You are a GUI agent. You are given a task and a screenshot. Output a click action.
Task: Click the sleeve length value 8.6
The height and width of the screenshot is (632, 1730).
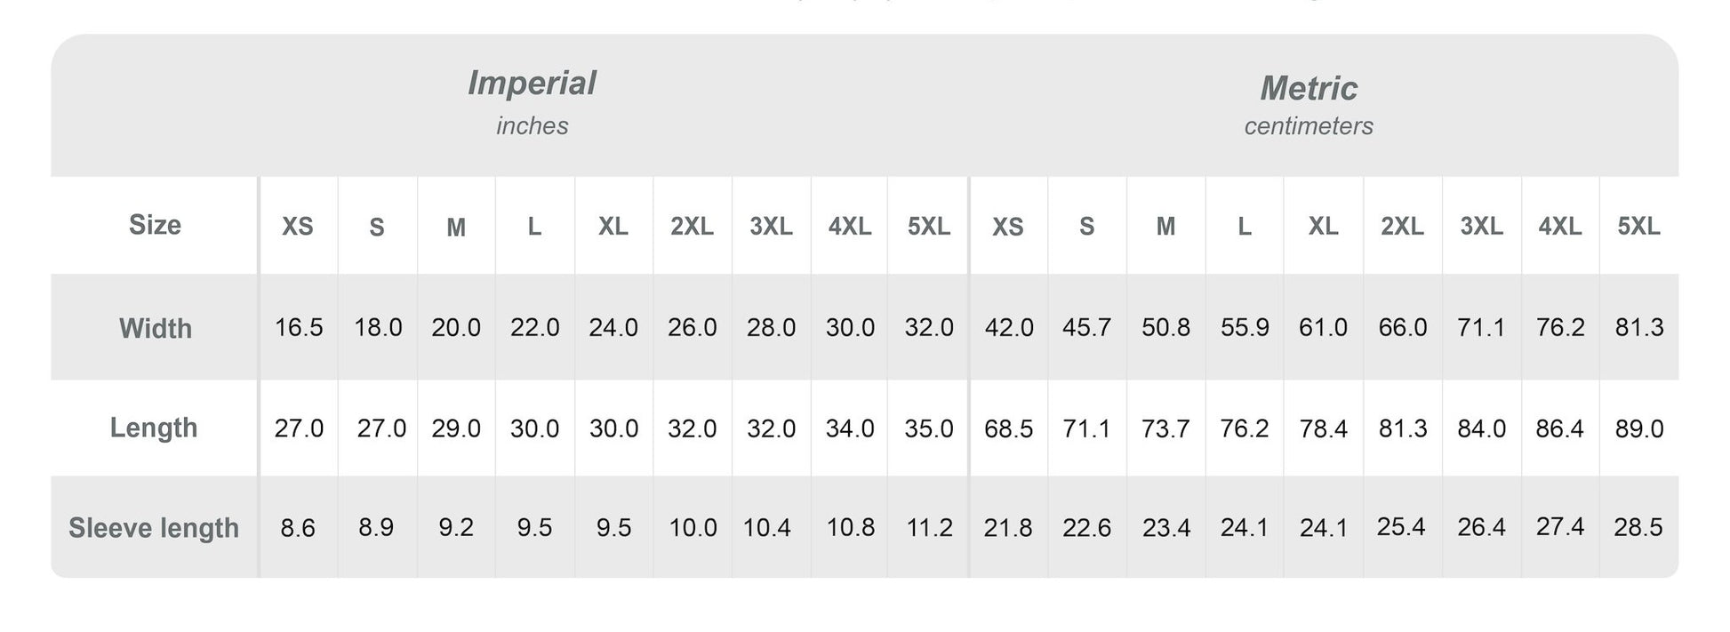click(x=298, y=528)
